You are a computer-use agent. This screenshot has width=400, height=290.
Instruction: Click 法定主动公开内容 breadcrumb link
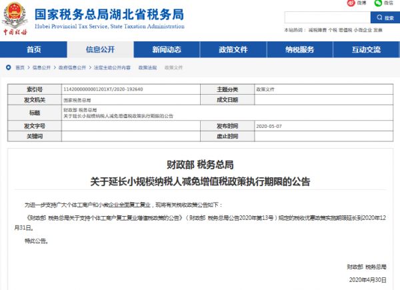[112, 68]
